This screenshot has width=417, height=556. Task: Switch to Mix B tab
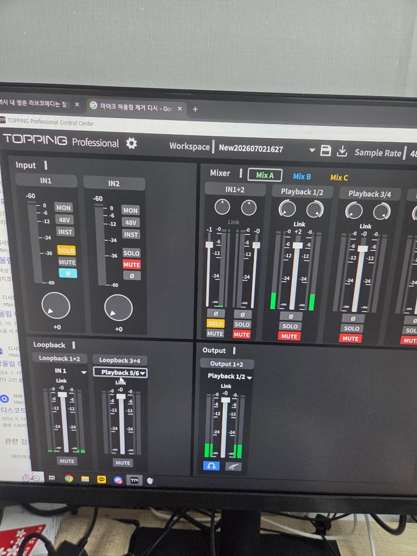tap(302, 176)
